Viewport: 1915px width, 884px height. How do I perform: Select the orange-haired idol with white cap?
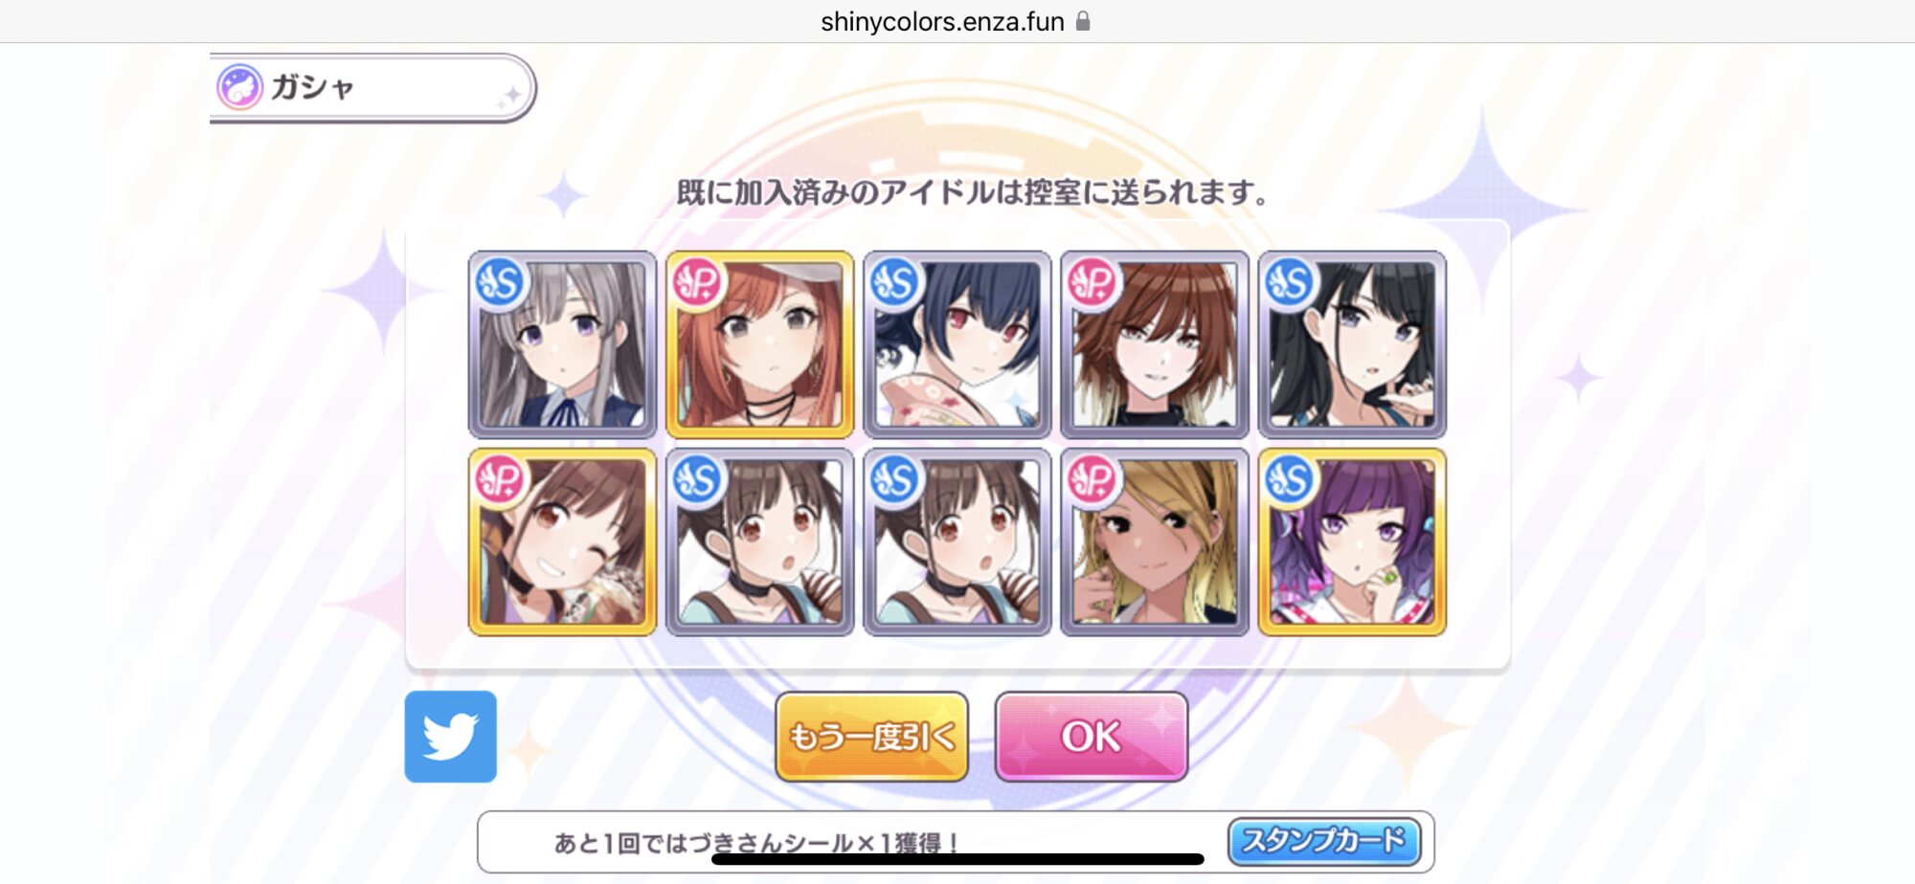pyautogui.click(x=759, y=345)
